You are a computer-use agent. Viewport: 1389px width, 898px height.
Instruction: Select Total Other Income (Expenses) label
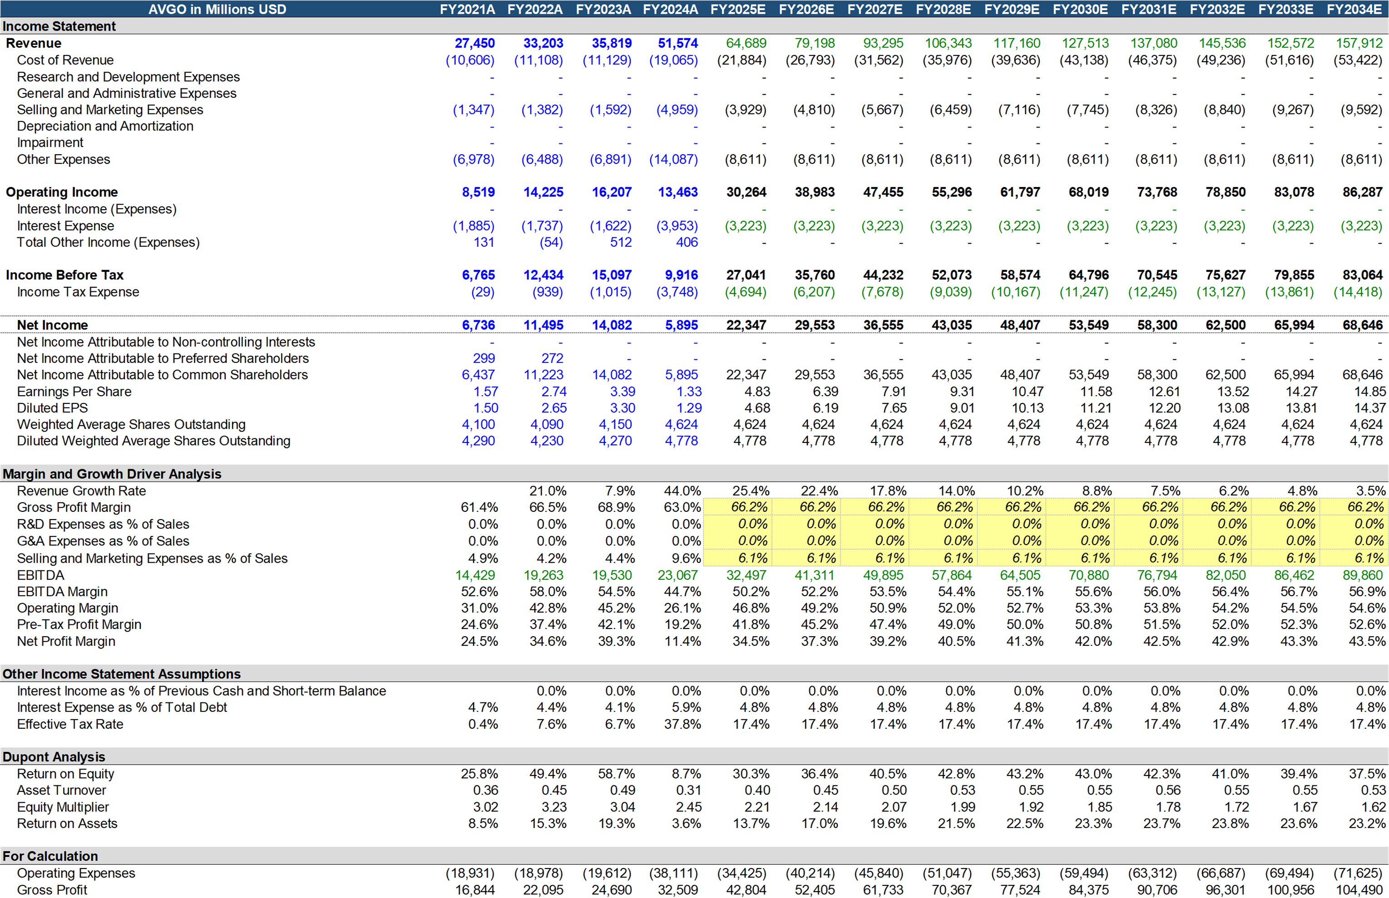tap(109, 242)
